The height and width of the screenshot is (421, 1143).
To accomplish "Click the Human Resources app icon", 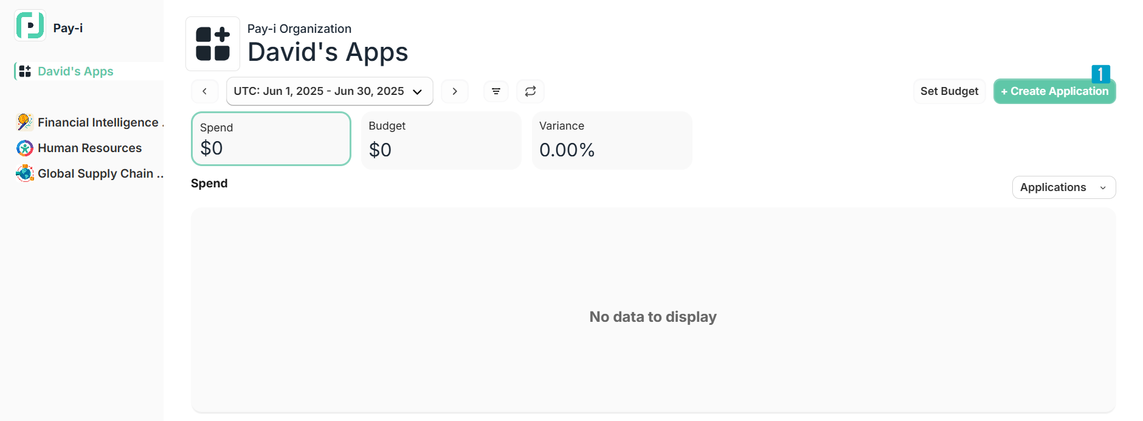I will 25,148.
